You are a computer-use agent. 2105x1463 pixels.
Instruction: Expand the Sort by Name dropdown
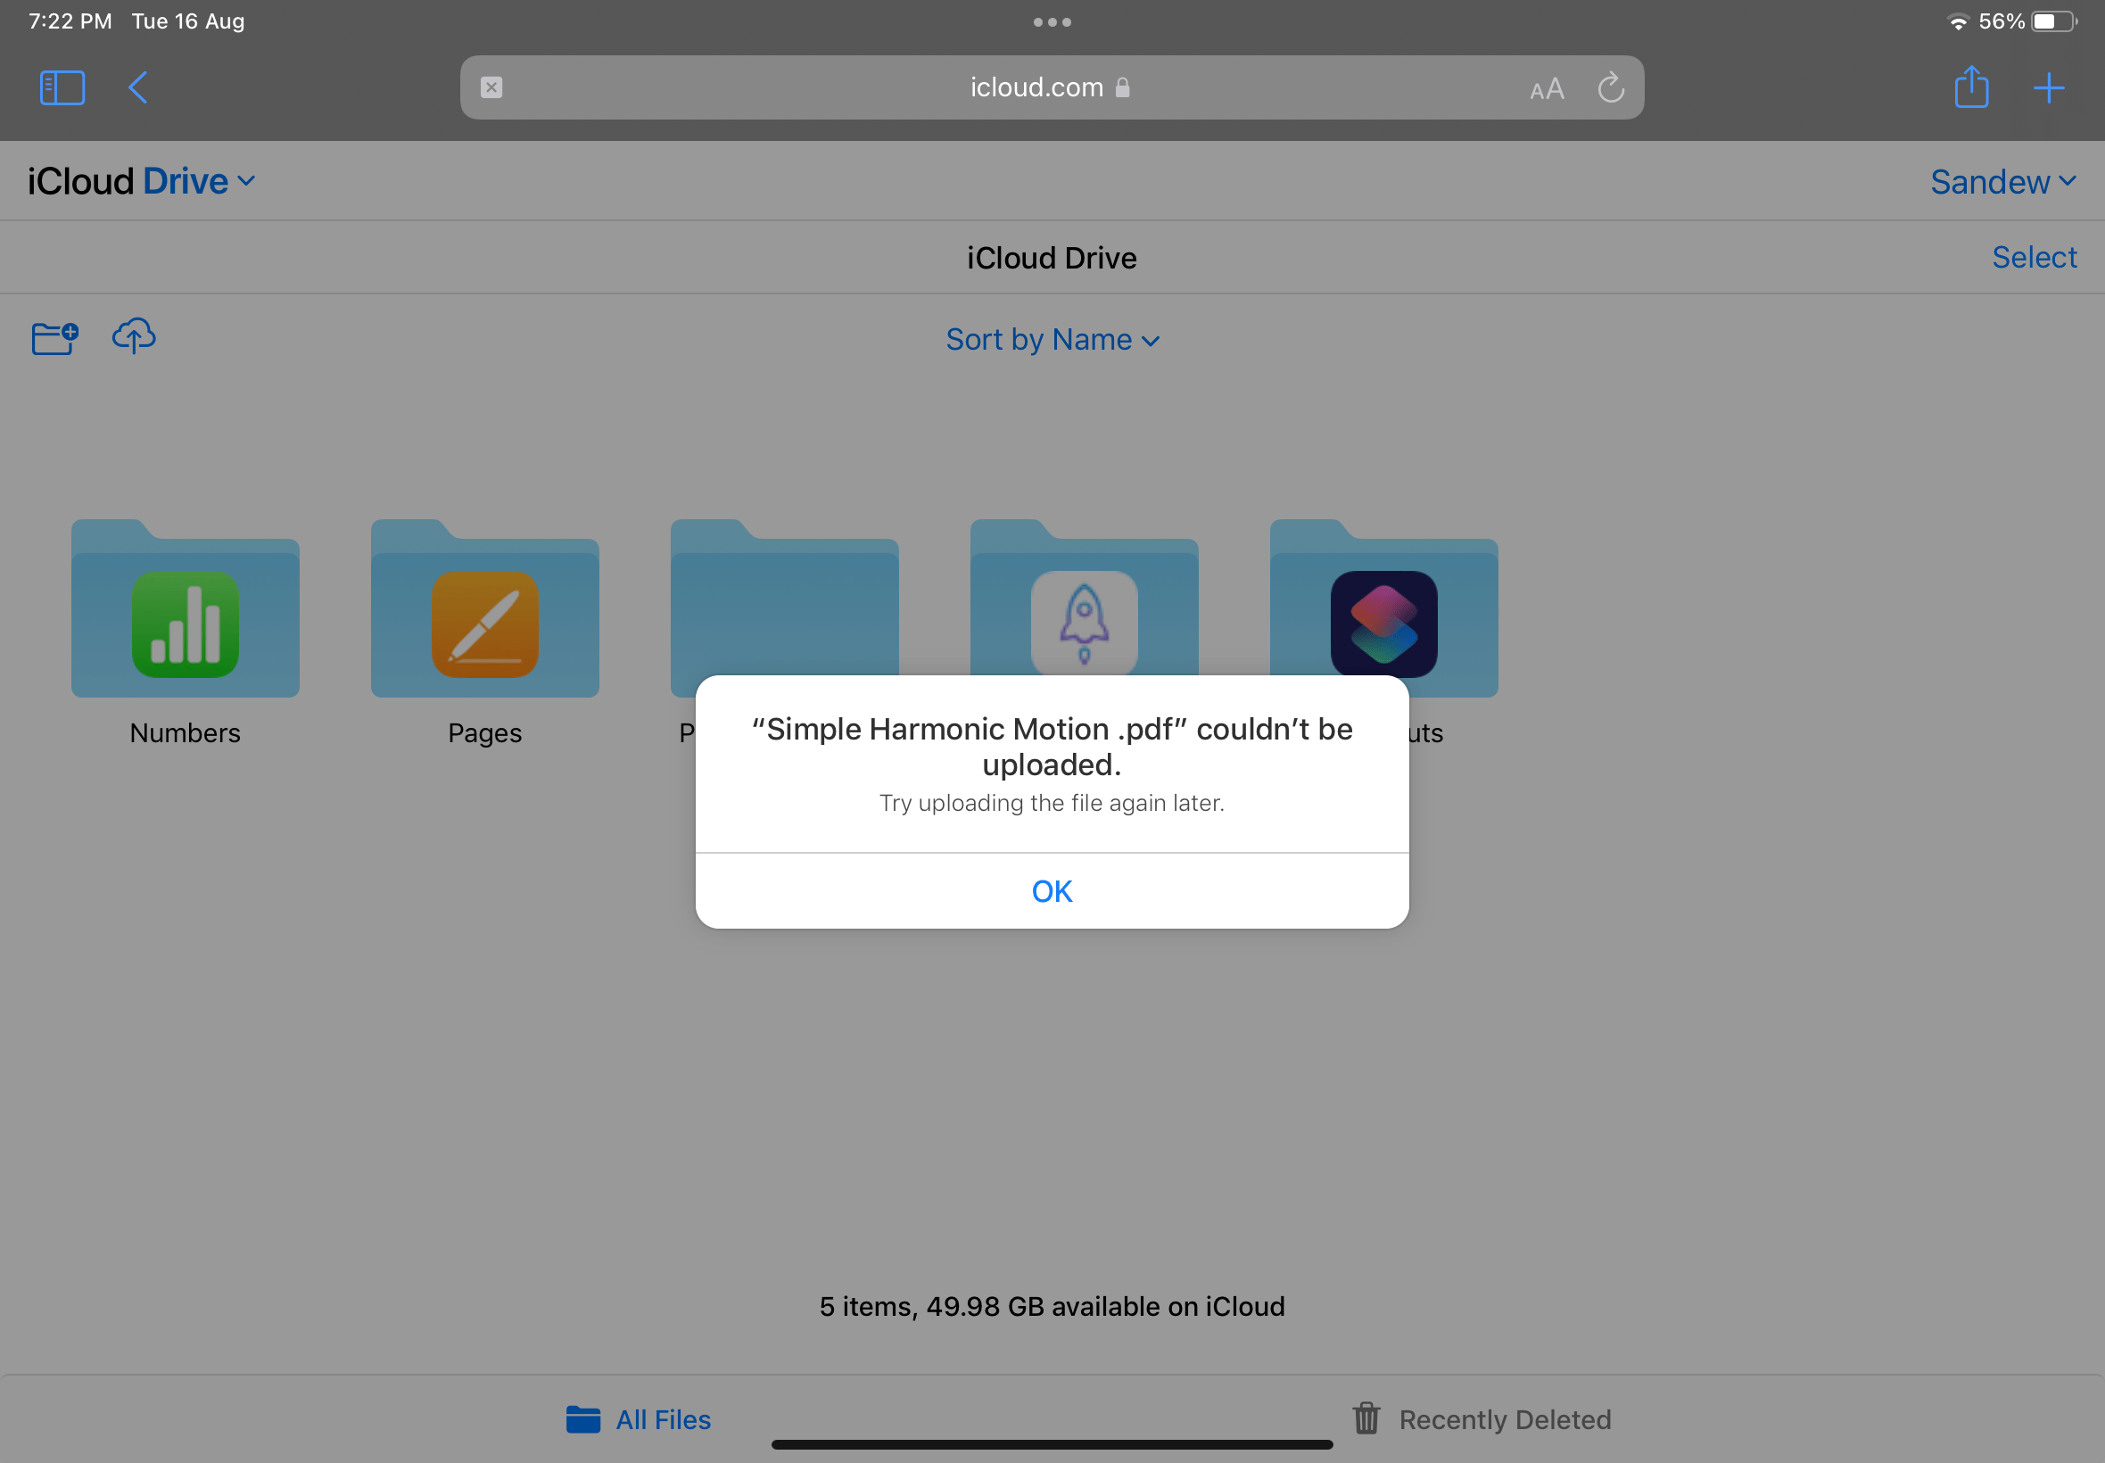click(x=1052, y=339)
